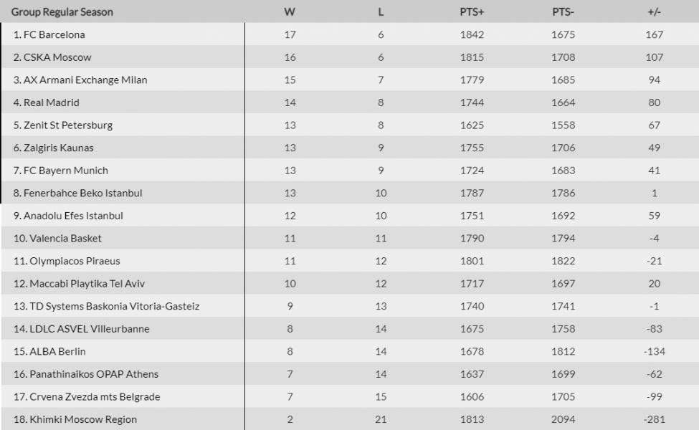The image size is (699, 430).
Task: Click the Zenit St Petersburg name
Action: tap(68, 125)
